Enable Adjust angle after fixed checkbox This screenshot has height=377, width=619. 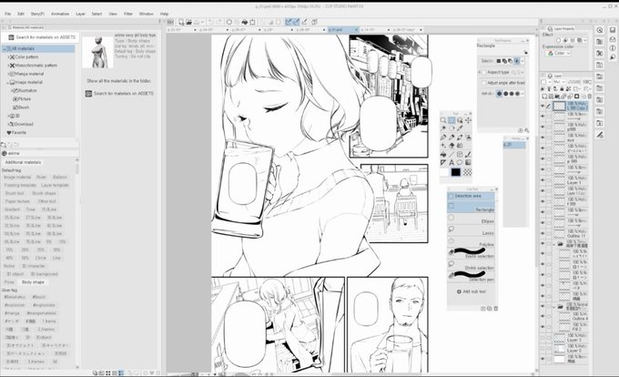(x=484, y=83)
